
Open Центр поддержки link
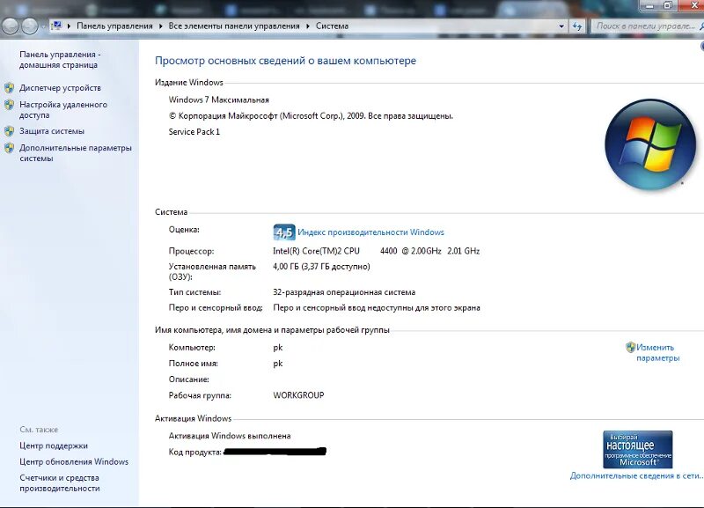point(54,445)
